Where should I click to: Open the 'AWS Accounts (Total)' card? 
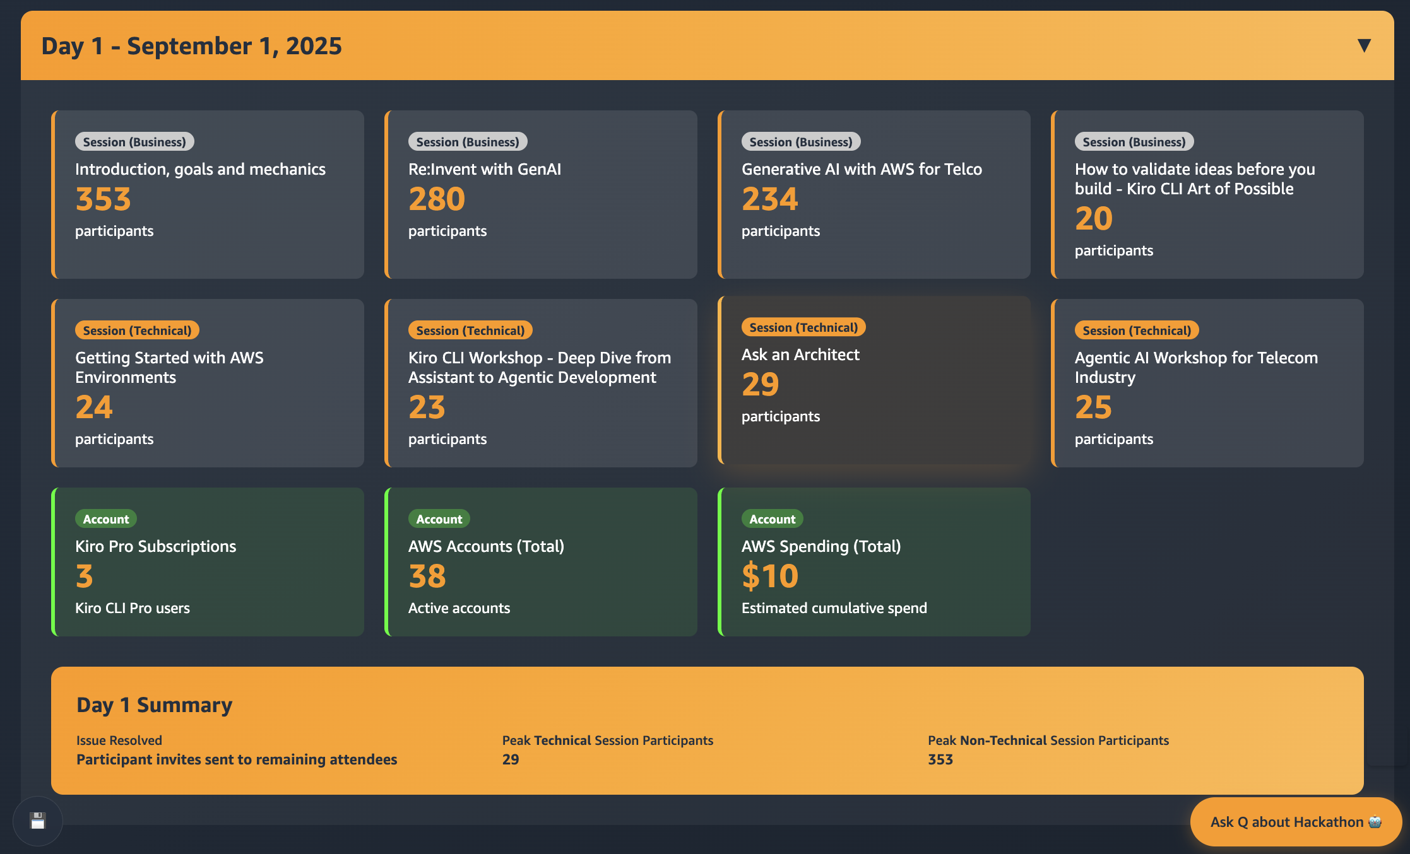541,561
